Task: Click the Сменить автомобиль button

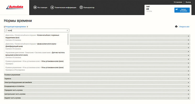Action: [182, 10]
